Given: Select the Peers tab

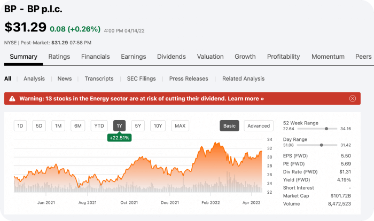Looking at the screenshot, I should pyautogui.click(x=363, y=57).
